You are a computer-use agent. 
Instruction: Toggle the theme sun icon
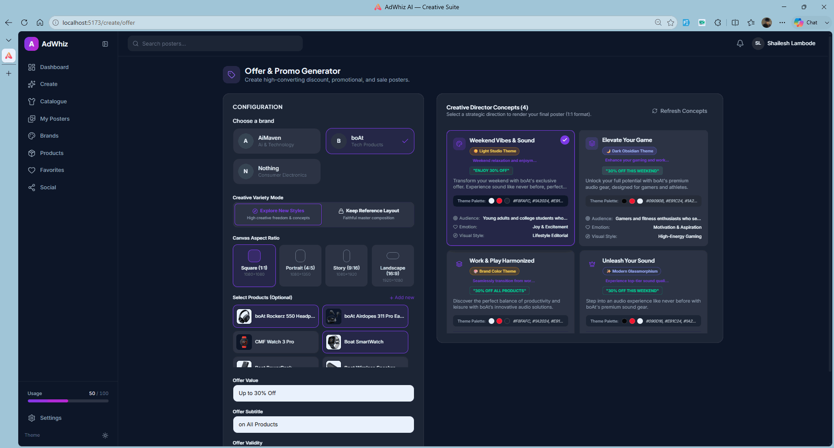105,435
